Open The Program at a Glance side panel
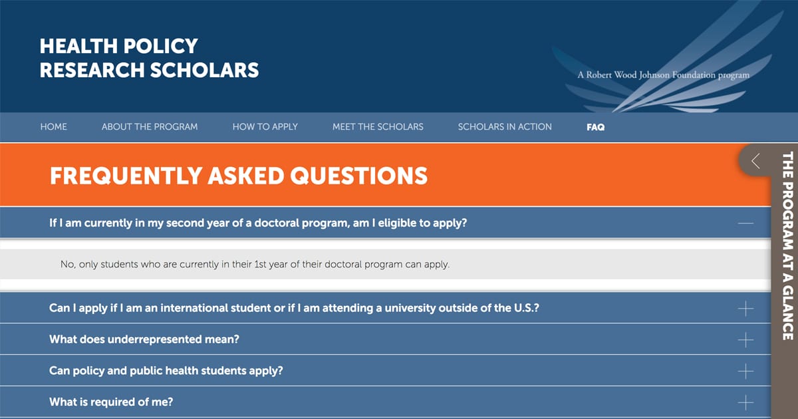 (x=787, y=246)
